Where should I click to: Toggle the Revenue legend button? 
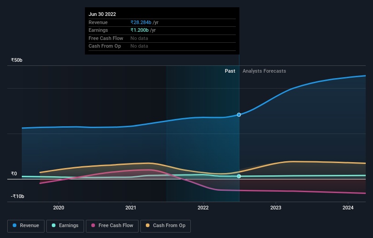pyautogui.click(x=26, y=226)
